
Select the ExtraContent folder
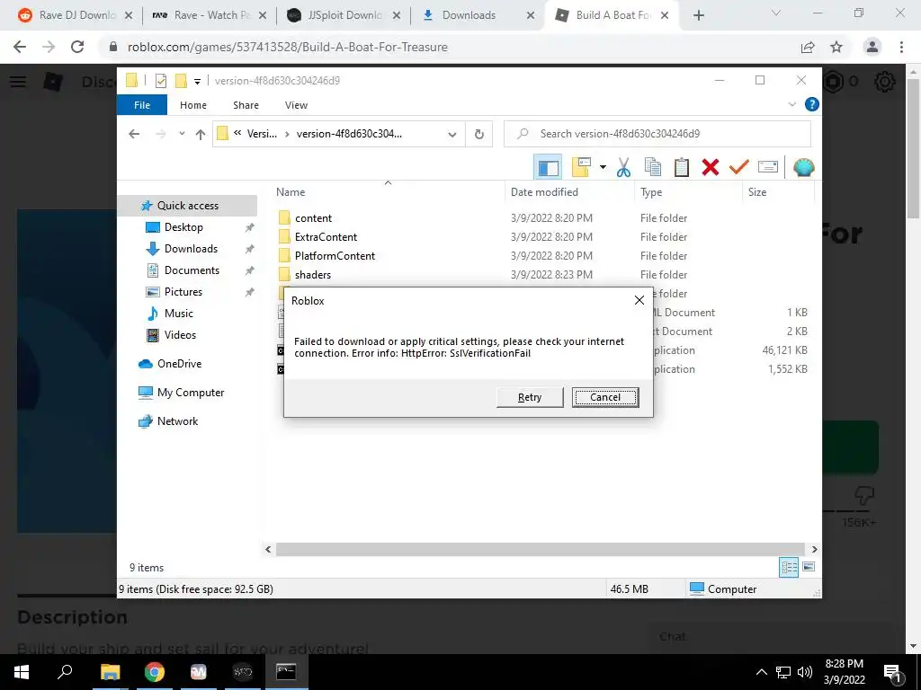click(x=326, y=237)
